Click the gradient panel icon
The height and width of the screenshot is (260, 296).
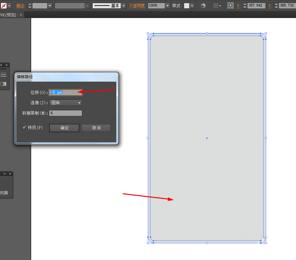3,84
